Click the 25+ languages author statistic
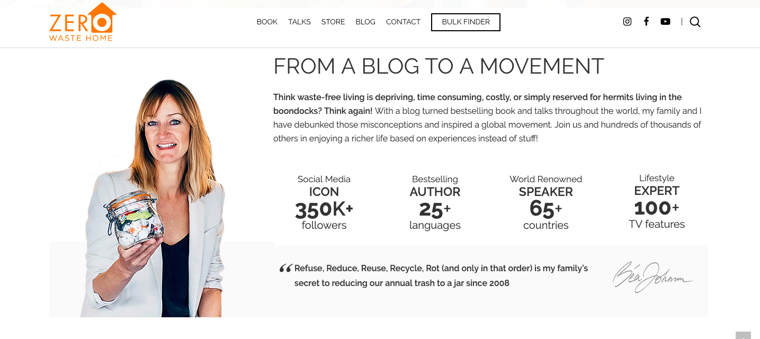The height and width of the screenshot is (339, 760). [x=435, y=203]
